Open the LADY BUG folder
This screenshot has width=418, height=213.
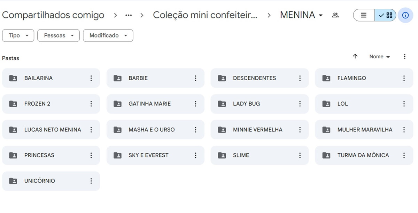coord(260,104)
